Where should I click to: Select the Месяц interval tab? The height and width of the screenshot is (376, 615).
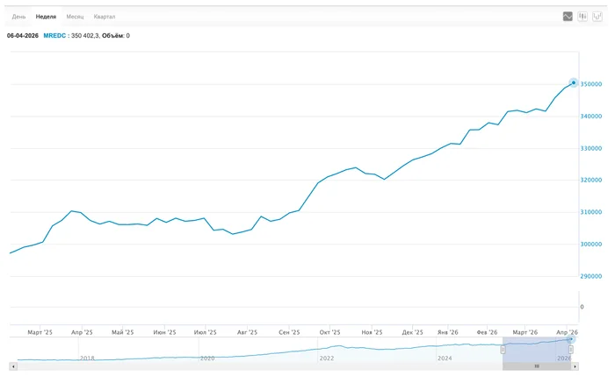(x=76, y=17)
